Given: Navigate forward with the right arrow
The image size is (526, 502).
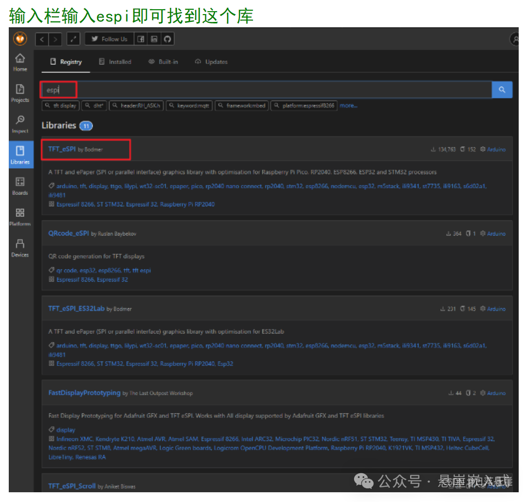Looking at the screenshot, I should point(56,39).
